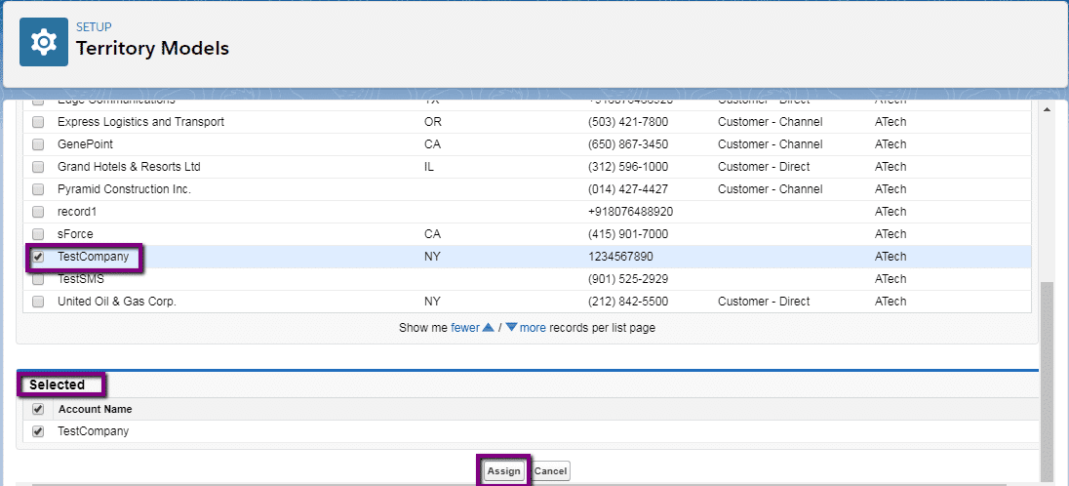Click the more records down-arrow icon
Image resolution: width=1069 pixels, height=486 pixels.
coord(511,328)
